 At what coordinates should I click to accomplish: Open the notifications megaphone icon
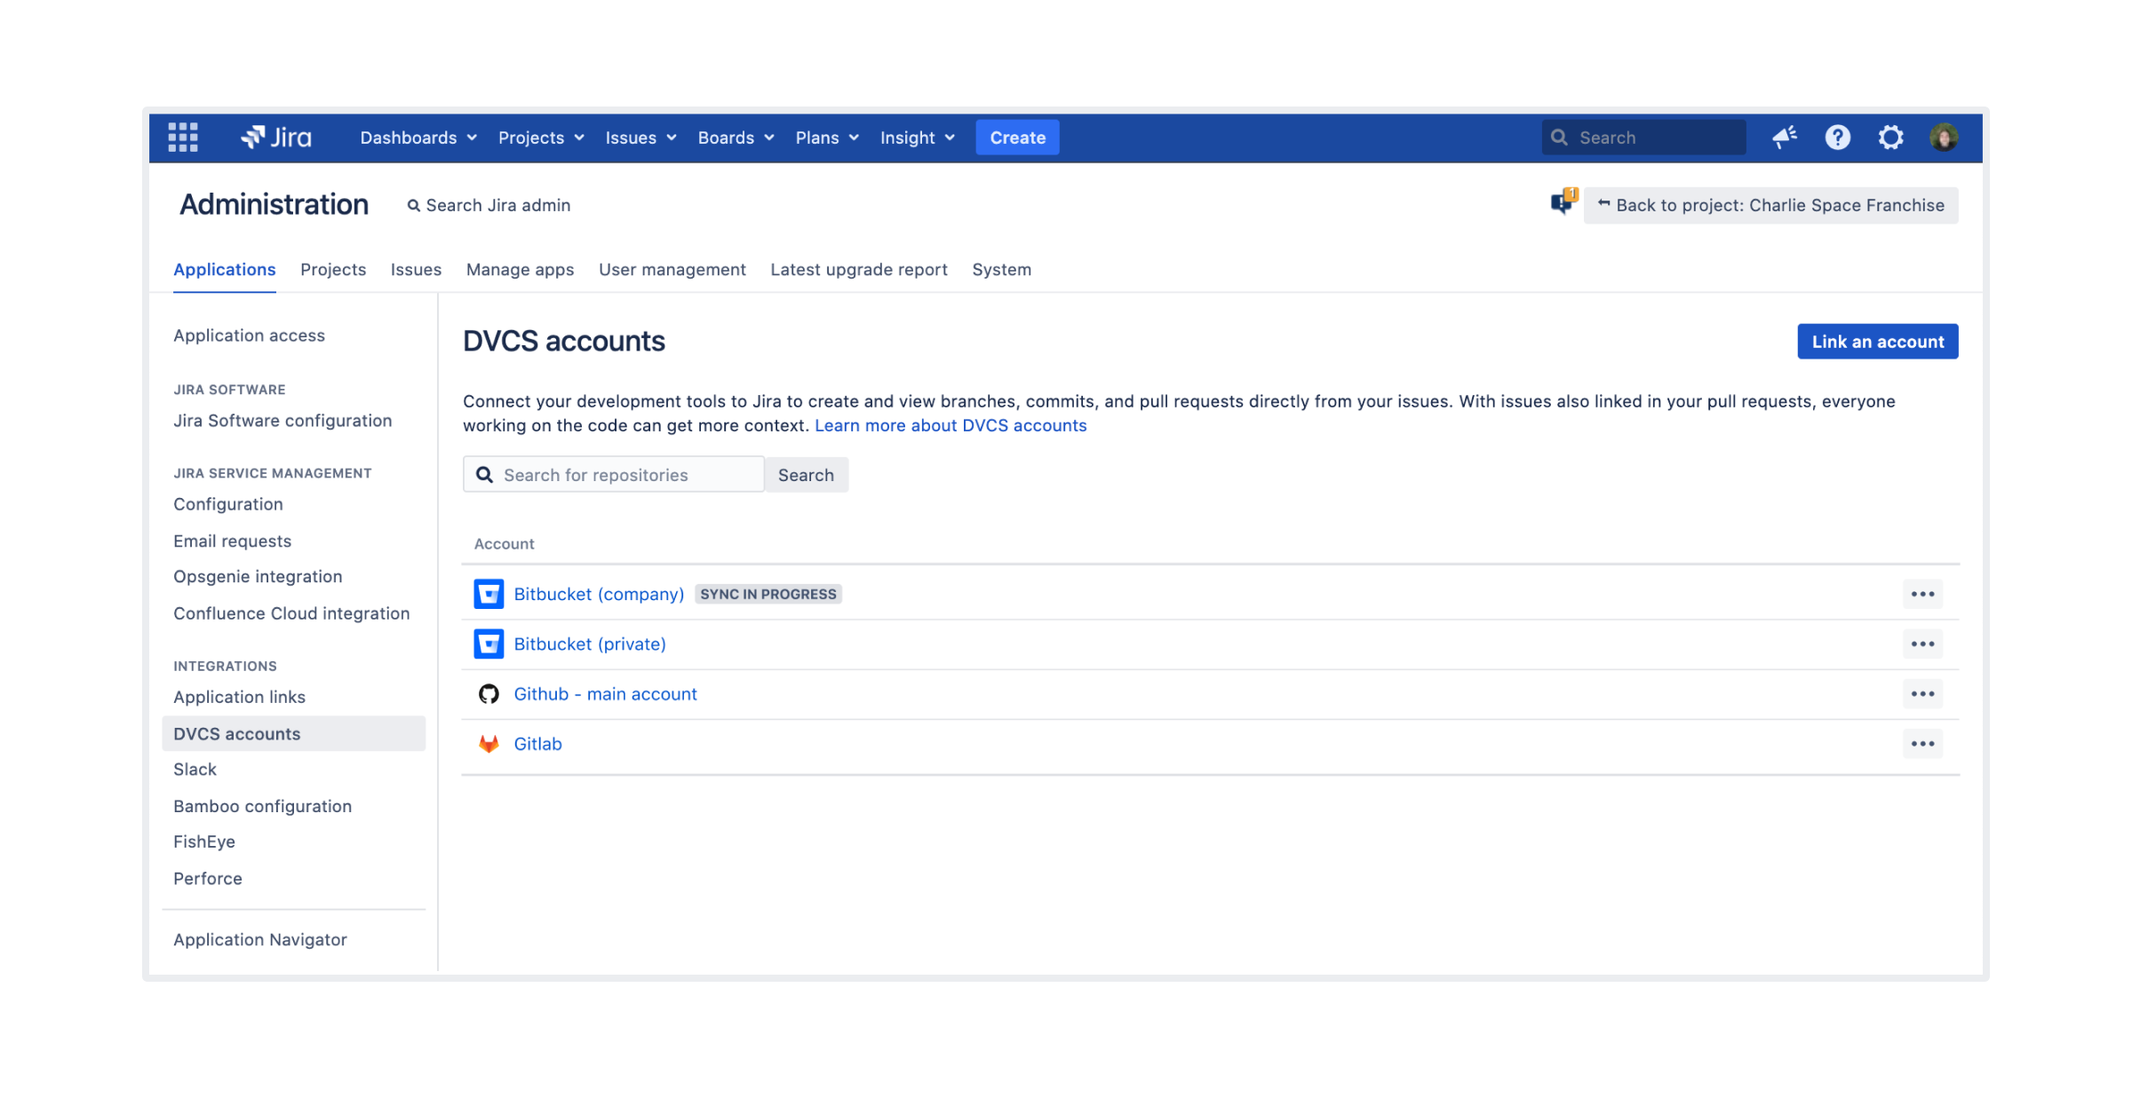(x=1785, y=138)
